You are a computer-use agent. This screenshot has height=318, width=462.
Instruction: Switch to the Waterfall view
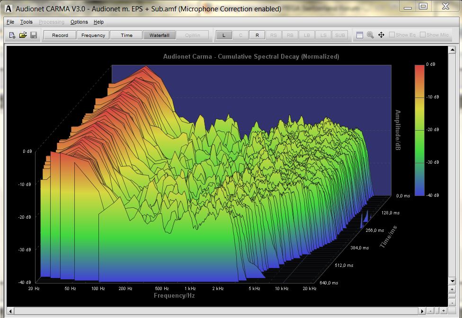click(x=160, y=35)
